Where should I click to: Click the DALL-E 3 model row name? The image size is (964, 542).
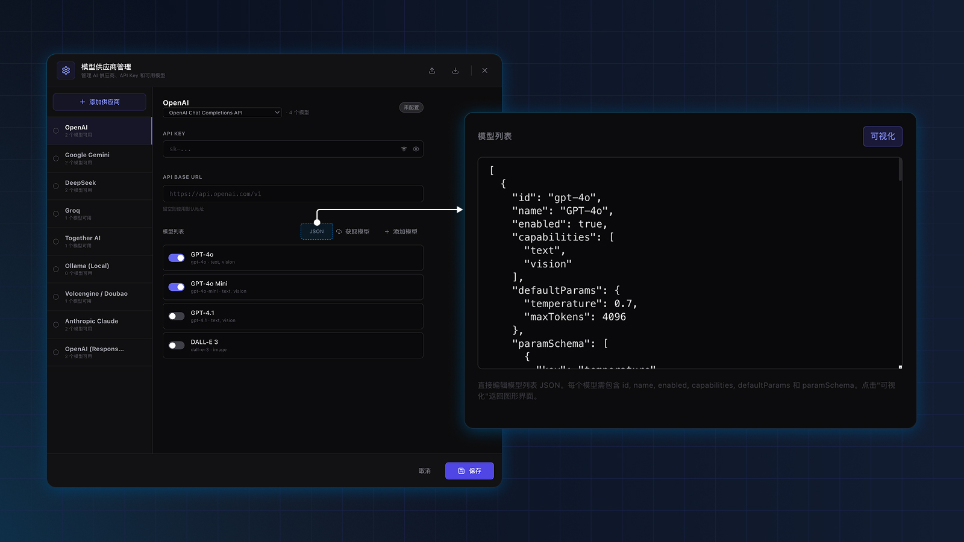pyautogui.click(x=204, y=342)
